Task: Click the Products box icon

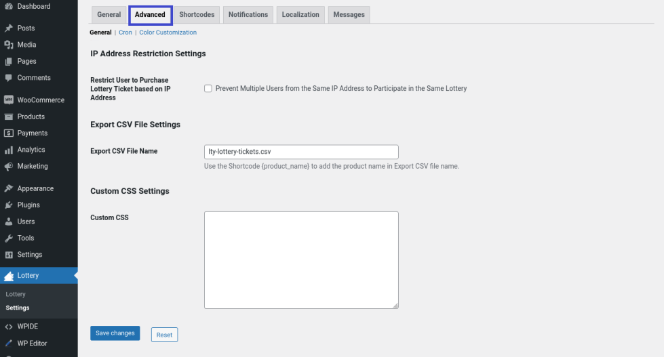Action: coord(9,117)
